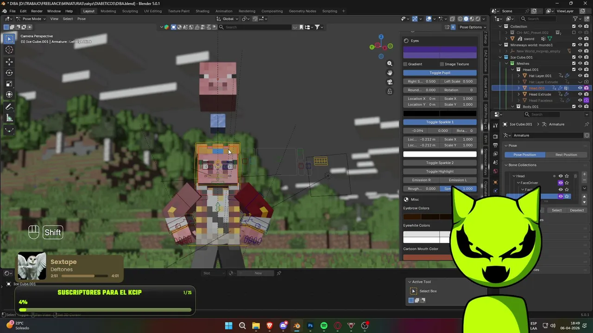Toggle the camera view icon

tap(390, 82)
